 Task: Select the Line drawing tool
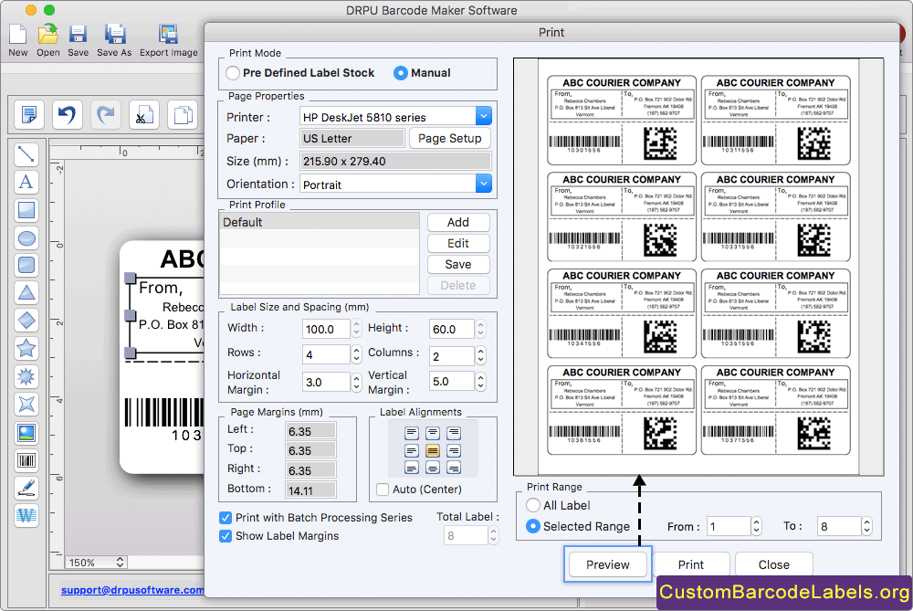[26, 154]
